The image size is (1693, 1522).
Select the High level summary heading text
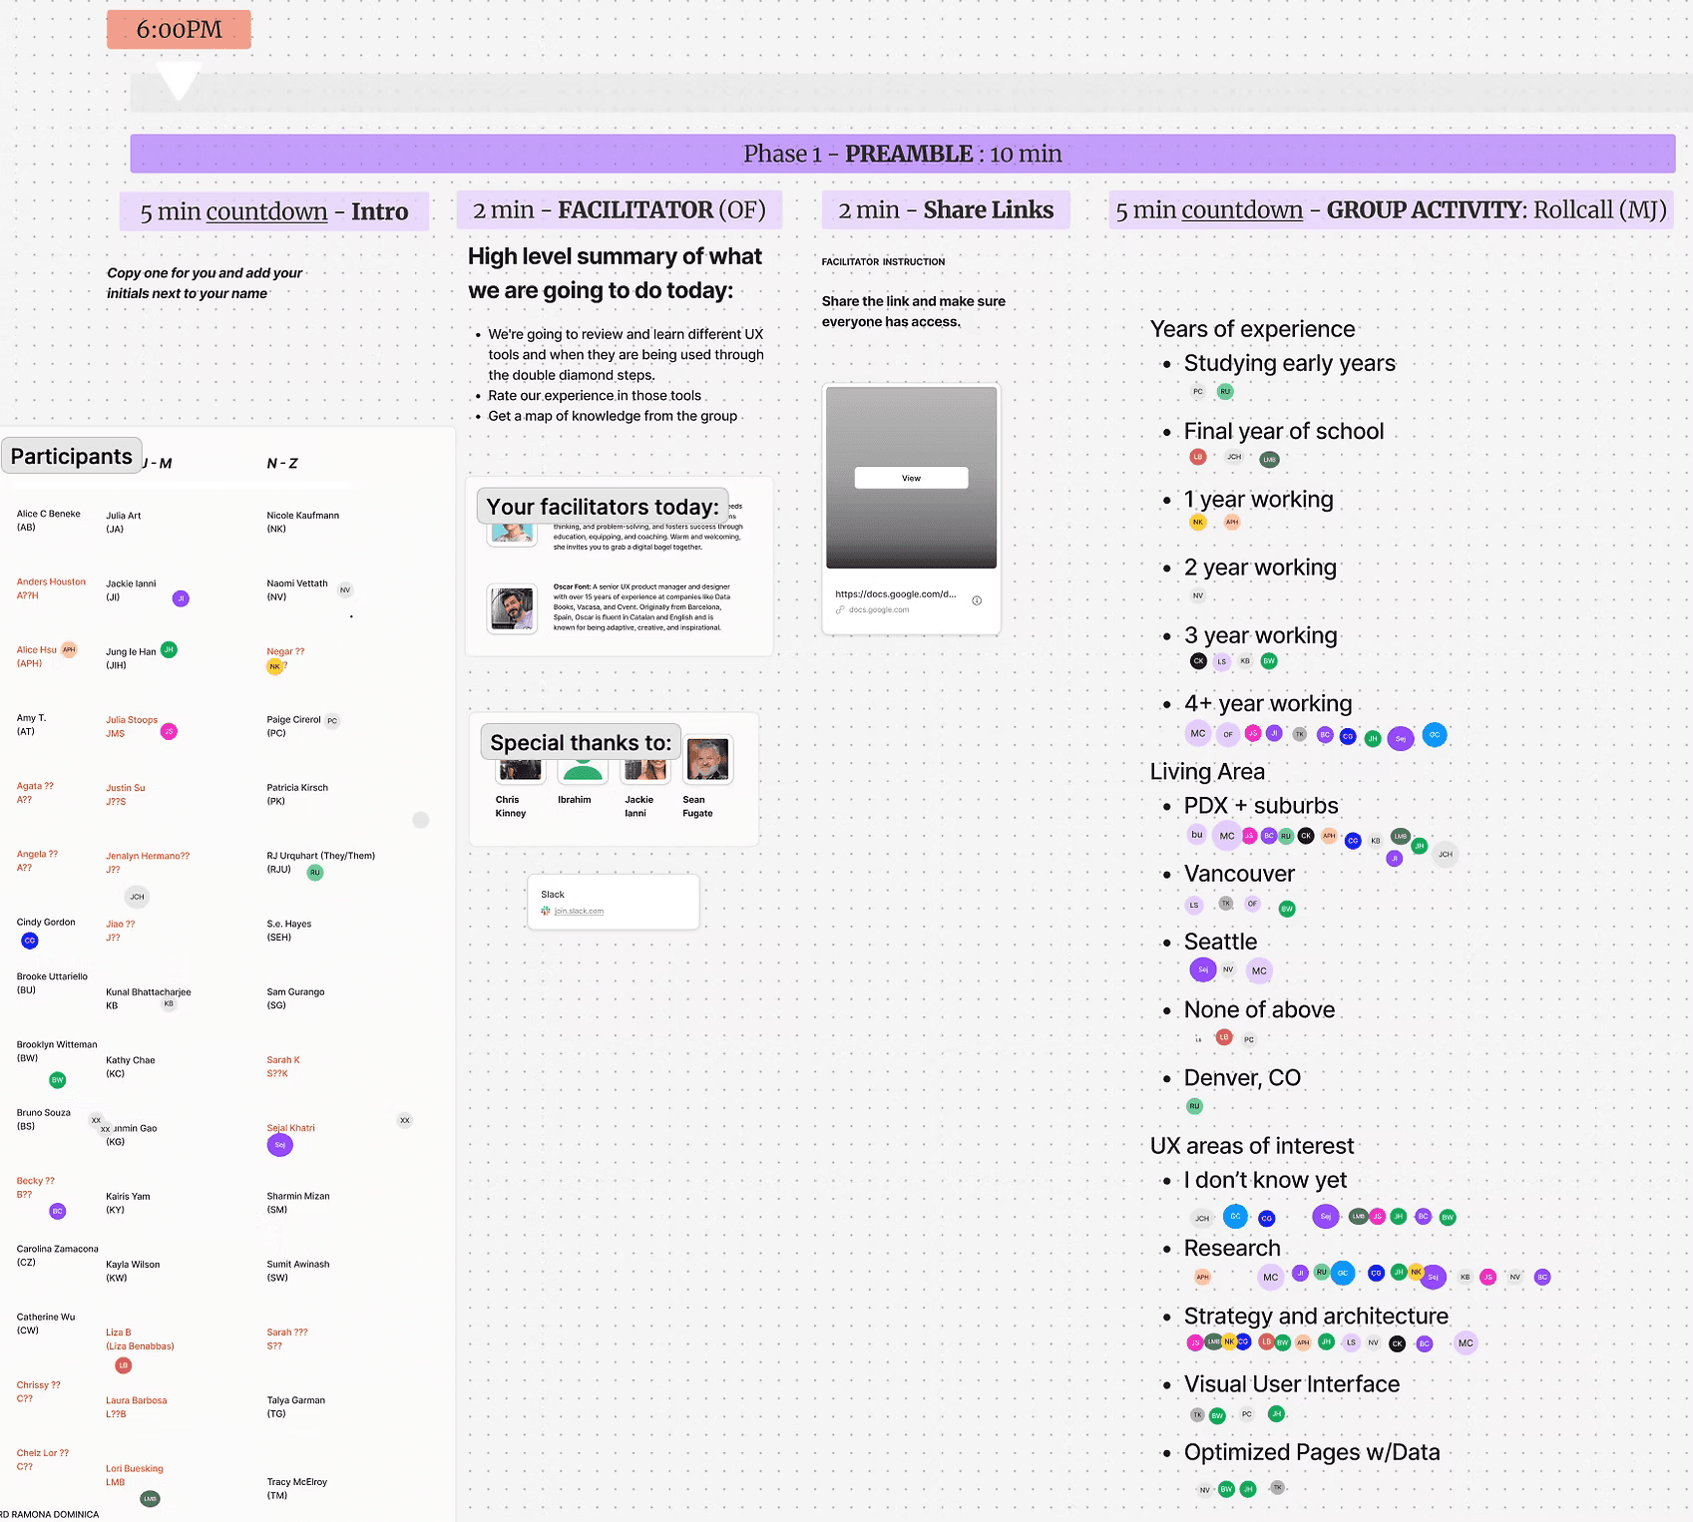click(615, 273)
